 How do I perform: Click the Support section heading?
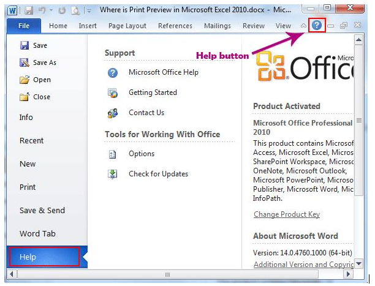pyautogui.click(x=120, y=53)
